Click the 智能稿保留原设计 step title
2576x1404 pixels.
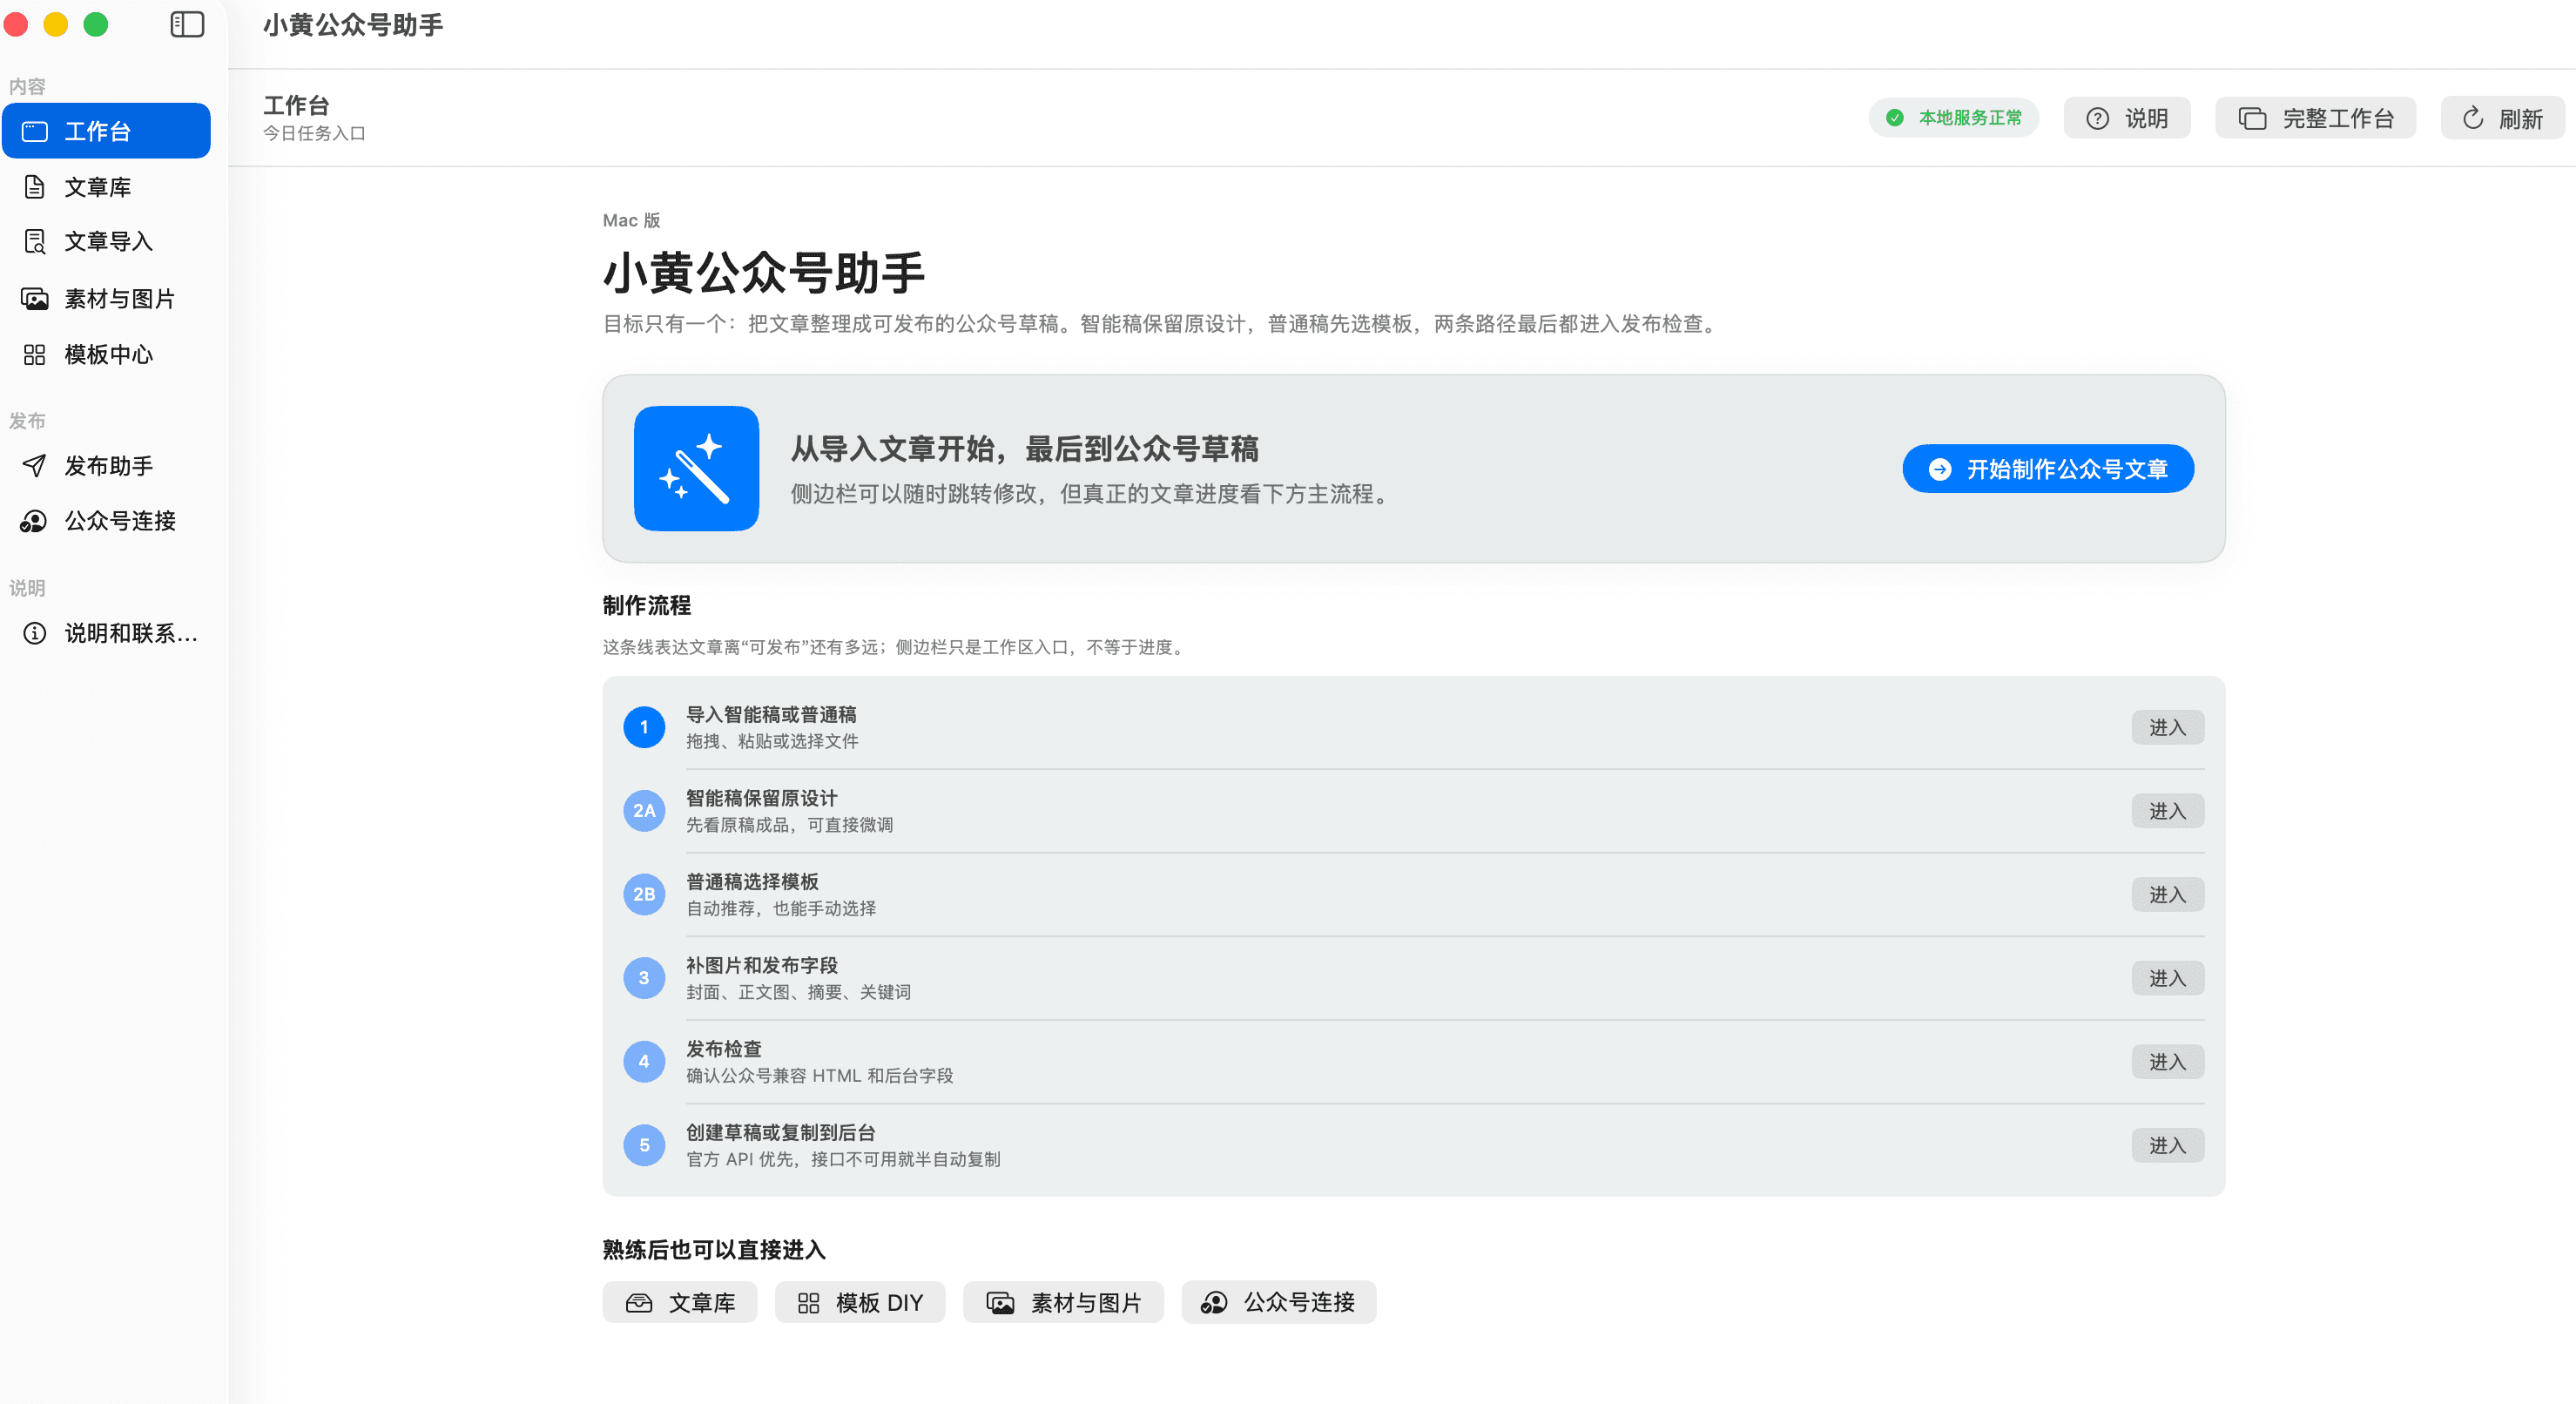point(762,798)
